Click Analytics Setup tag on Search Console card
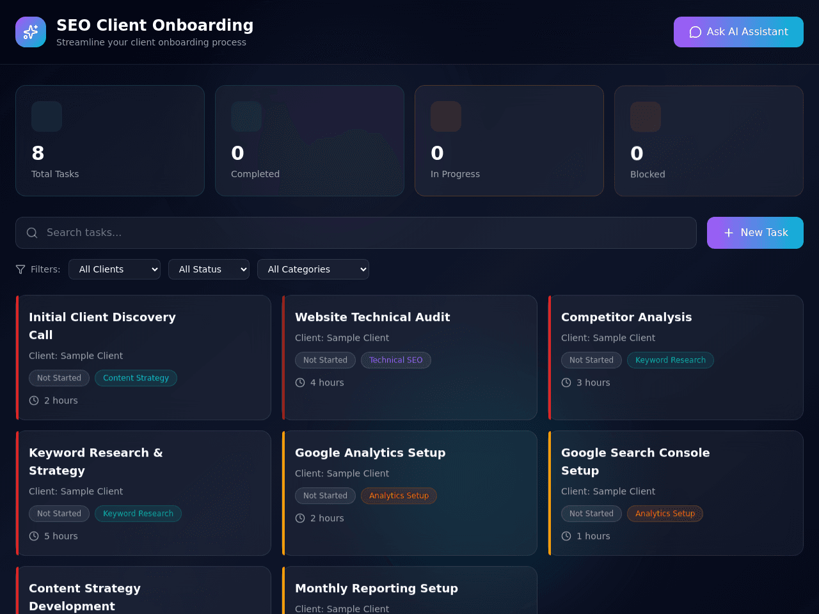The height and width of the screenshot is (614, 819). [x=665, y=514]
